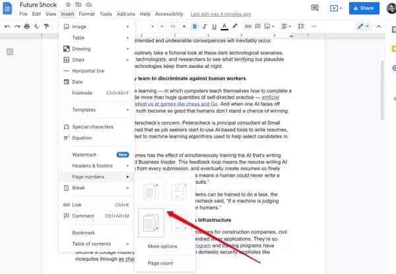Toggle bold formatting

[x=195, y=26]
